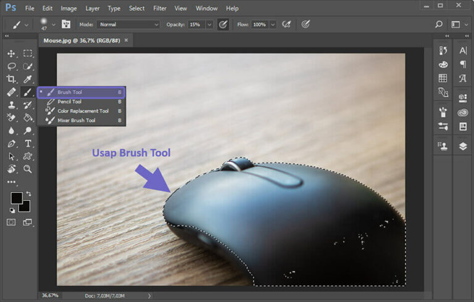Open the brush preset picker arrow
Screen dimensions: 474x302
tap(54, 25)
